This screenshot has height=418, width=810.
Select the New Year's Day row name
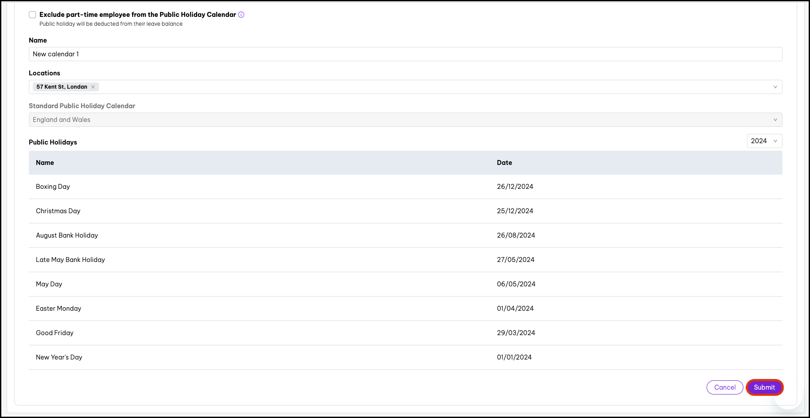click(59, 357)
